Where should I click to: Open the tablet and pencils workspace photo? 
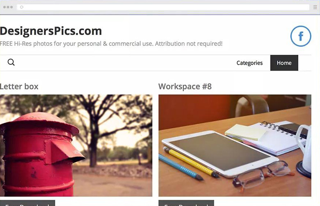coord(235,145)
